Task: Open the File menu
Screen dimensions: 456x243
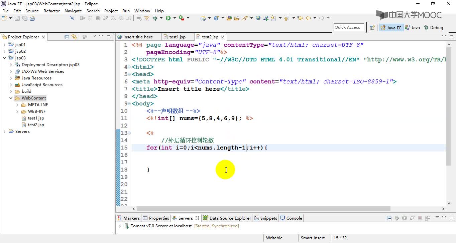Action: click(5, 11)
